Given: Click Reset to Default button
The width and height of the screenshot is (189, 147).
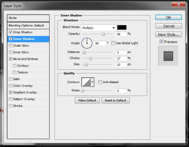Looking at the screenshot, I should 116,100.
